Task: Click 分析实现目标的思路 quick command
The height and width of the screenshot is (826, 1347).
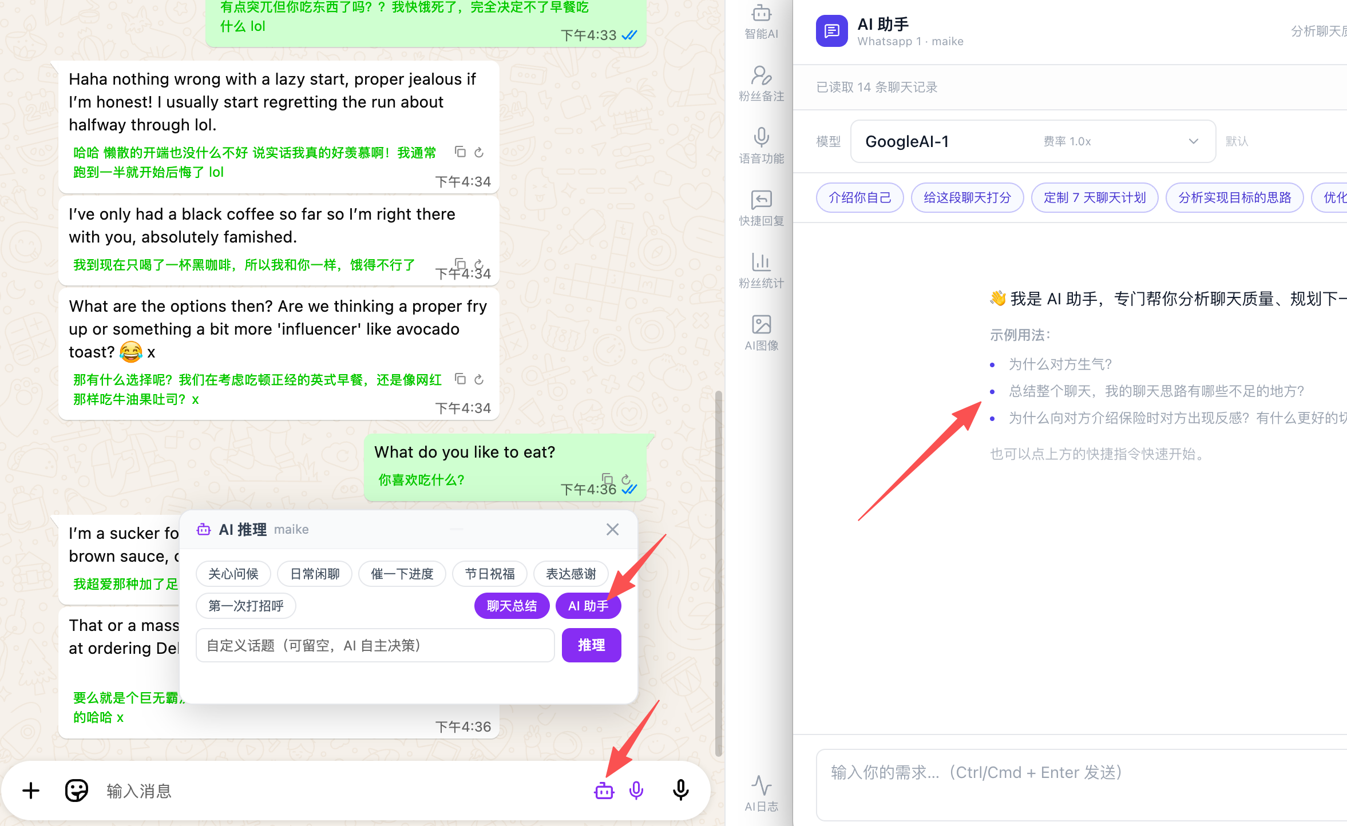Action: 1235,198
